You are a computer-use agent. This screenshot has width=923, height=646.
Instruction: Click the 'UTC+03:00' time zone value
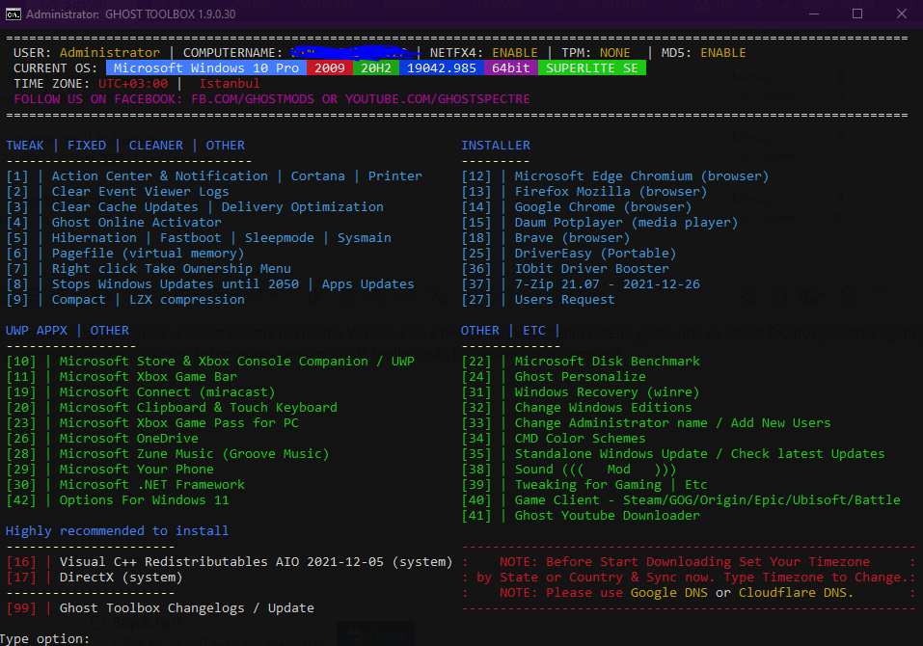click(133, 84)
